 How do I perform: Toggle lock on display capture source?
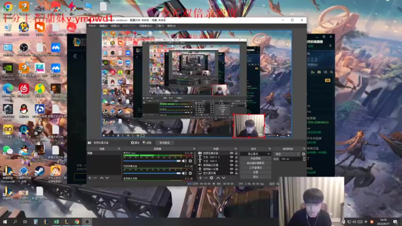236,173
